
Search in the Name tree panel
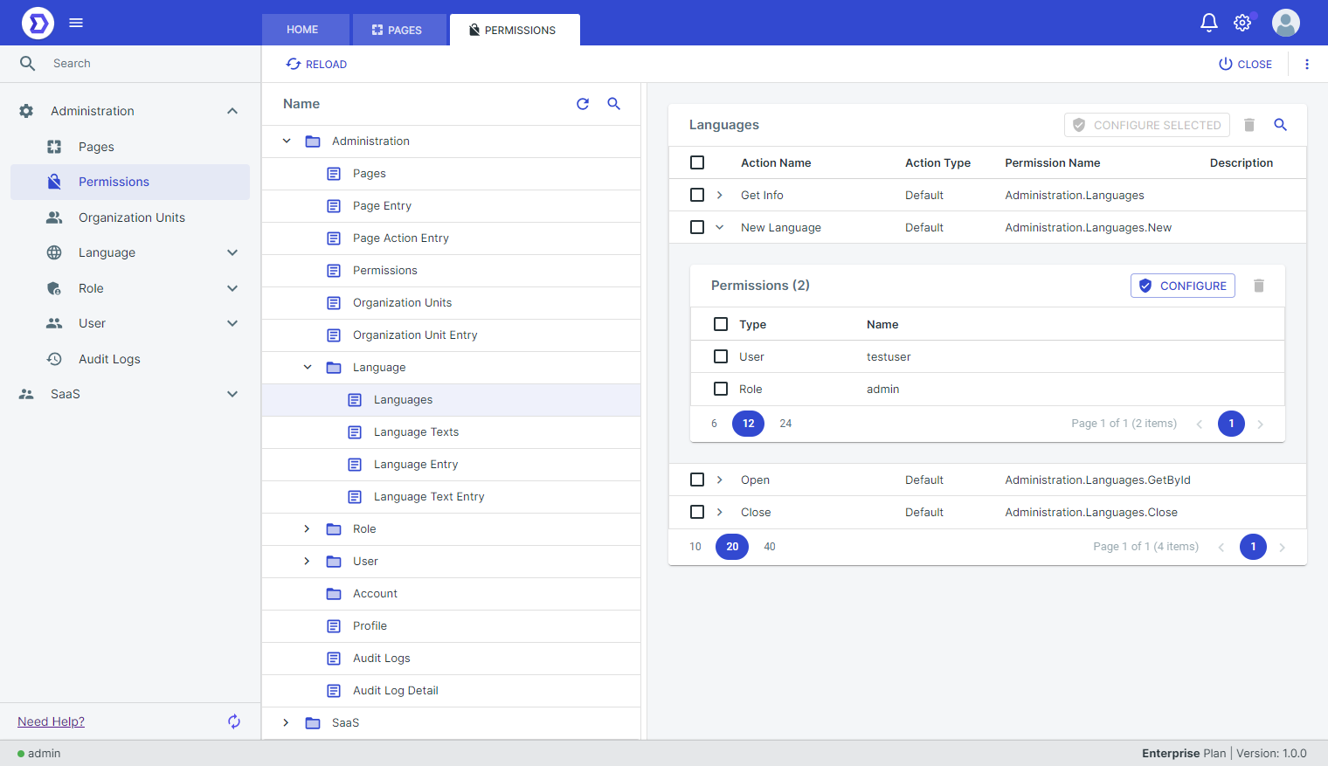(x=614, y=104)
